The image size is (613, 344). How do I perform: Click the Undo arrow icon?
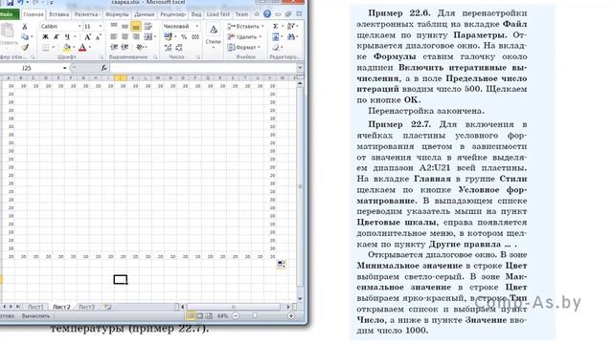coord(21,3)
